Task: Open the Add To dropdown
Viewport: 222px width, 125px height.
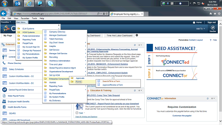Action: [200, 28]
